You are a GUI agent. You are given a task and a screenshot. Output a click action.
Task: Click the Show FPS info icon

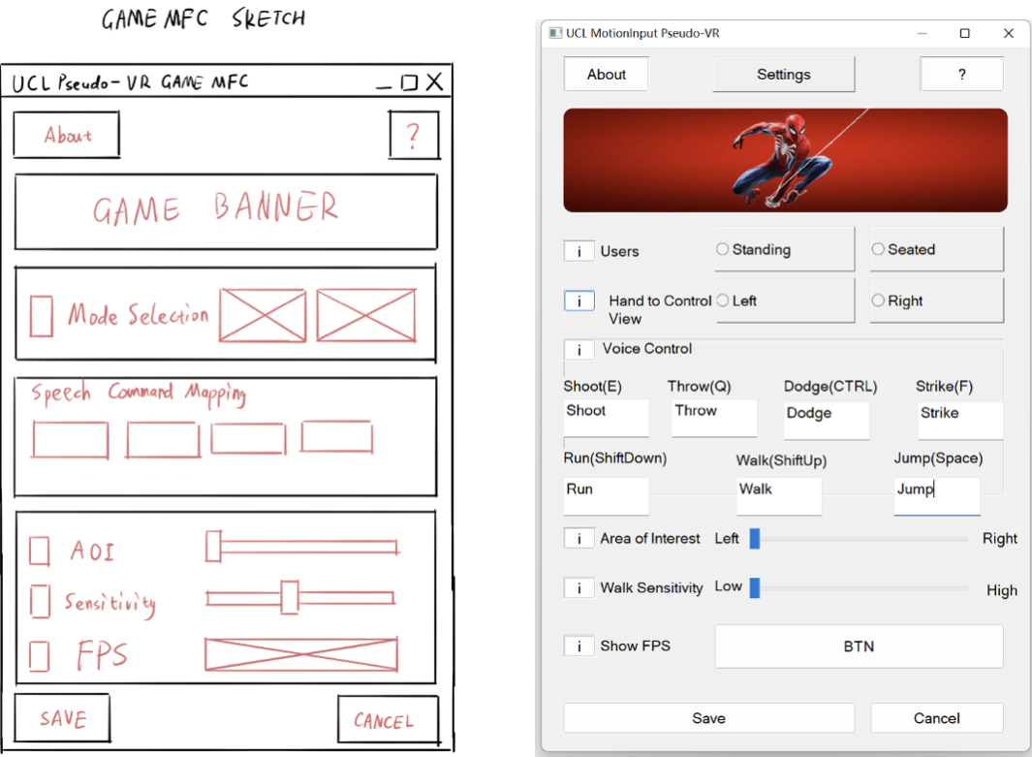pyautogui.click(x=579, y=646)
